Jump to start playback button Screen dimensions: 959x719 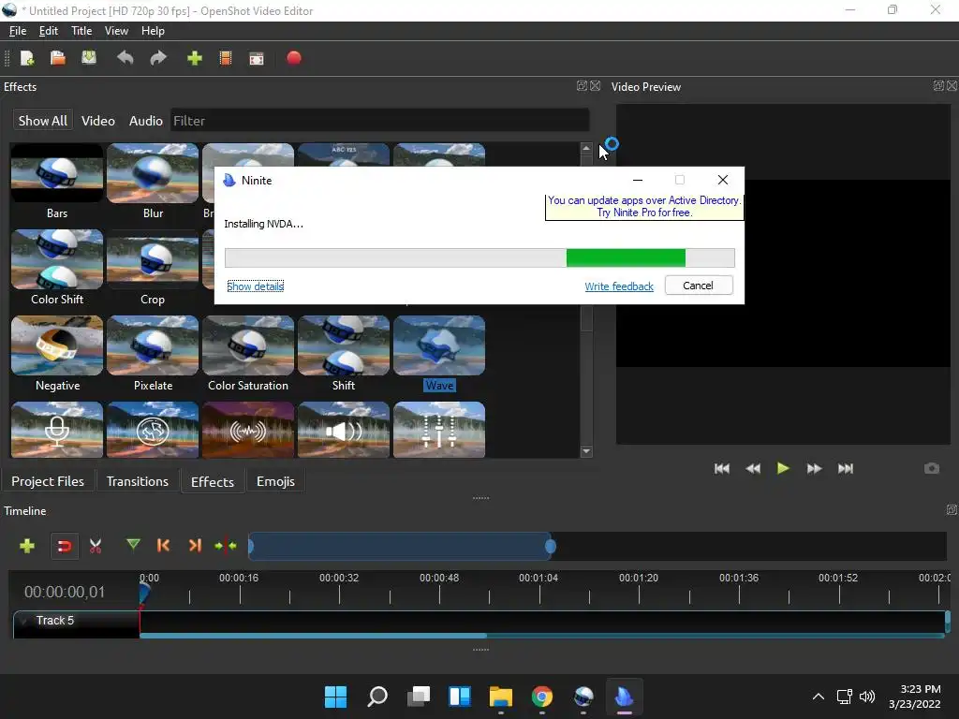[x=722, y=468]
